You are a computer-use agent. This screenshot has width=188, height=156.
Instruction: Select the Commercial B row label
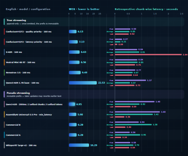pyautogui.click(x=13, y=125)
